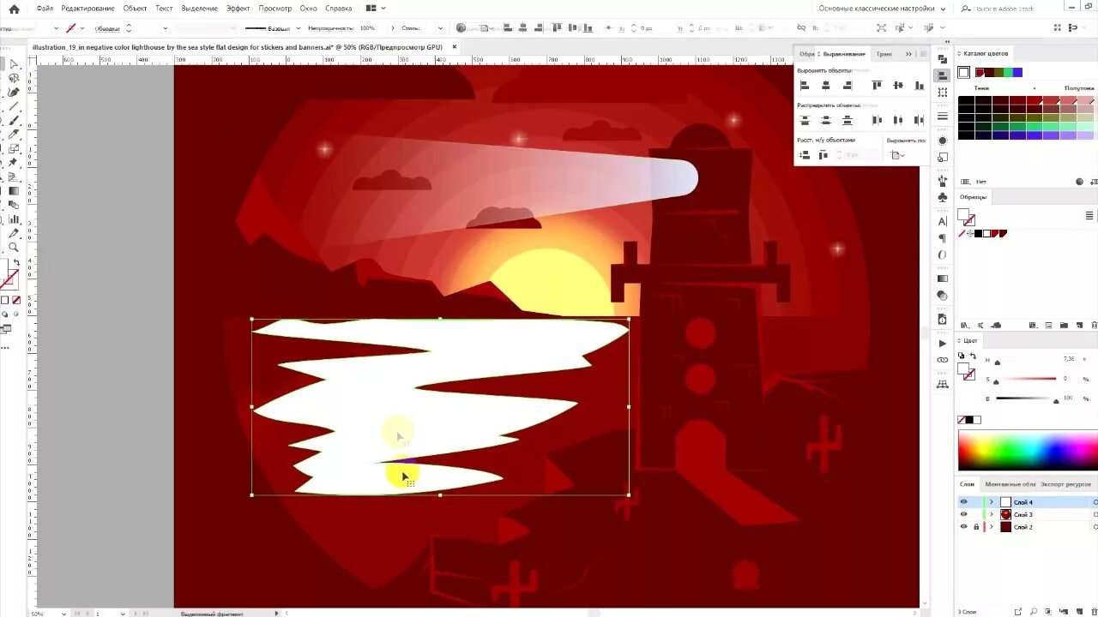This screenshot has width=1098, height=617.
Task: Click the Home icon
Action: (x=14, y=9)
